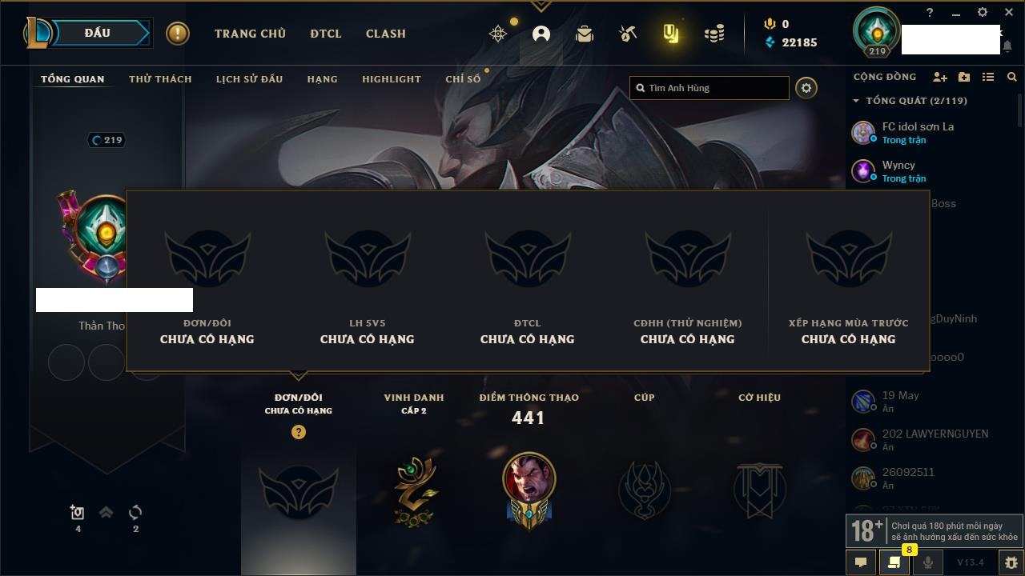Viewport: 1025px width, 576px height.
Task: Open the Store coins icon
Action: [x=714, y=34]
